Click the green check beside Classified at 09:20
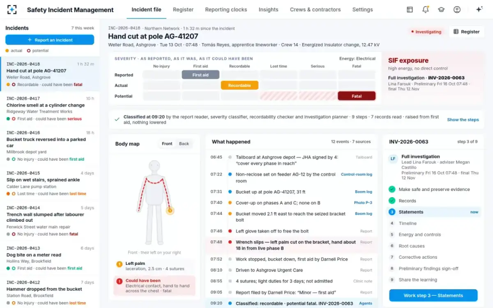Viewport: 493px width, 308px height. [117, 120]
